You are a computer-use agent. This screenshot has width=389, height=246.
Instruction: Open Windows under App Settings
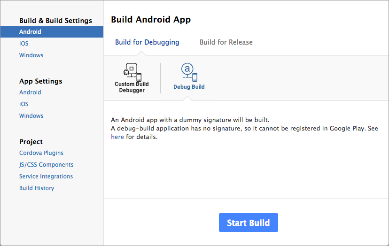coord(31,115)
